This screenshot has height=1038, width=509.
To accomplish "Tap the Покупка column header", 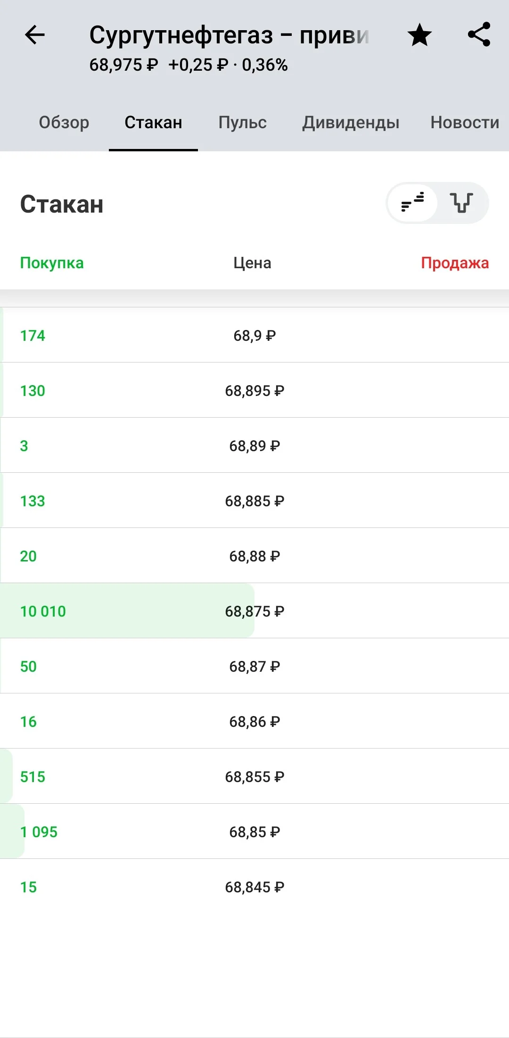I will 52,263.
